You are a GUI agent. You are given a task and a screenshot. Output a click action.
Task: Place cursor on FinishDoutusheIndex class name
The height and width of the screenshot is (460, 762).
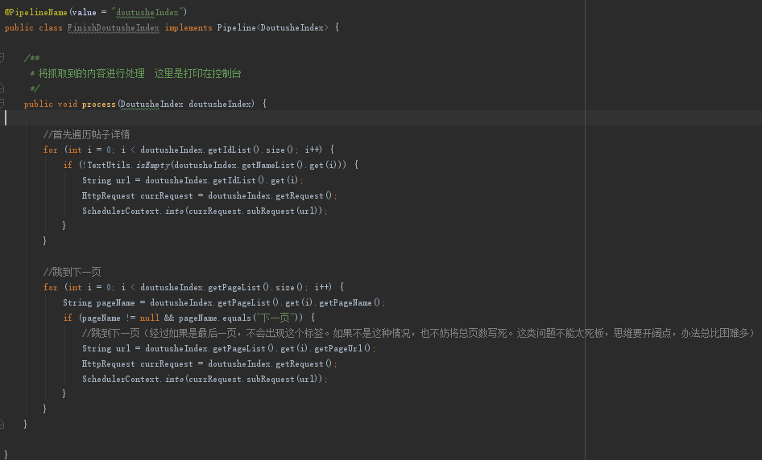tap(114, 27)
